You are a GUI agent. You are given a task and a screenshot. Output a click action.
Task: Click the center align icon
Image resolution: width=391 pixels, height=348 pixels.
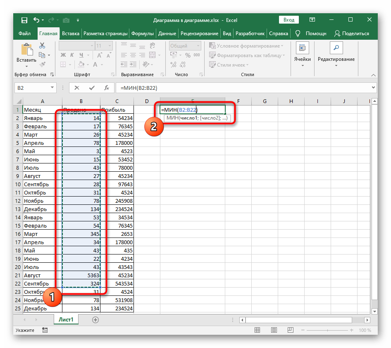pyautogui.click(x=133, y=55)
